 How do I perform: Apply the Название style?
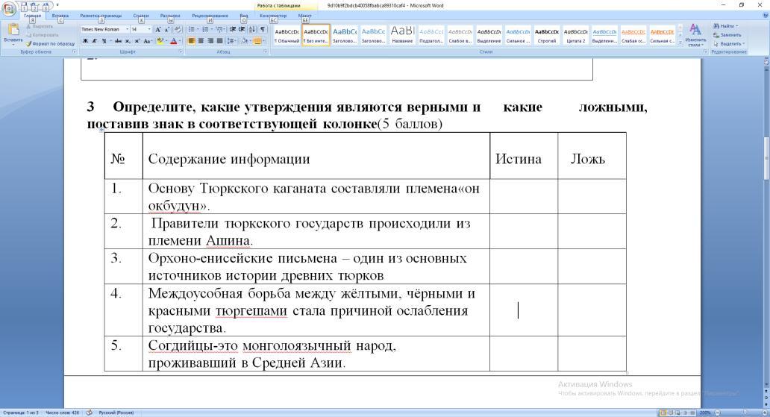[402, 35]
